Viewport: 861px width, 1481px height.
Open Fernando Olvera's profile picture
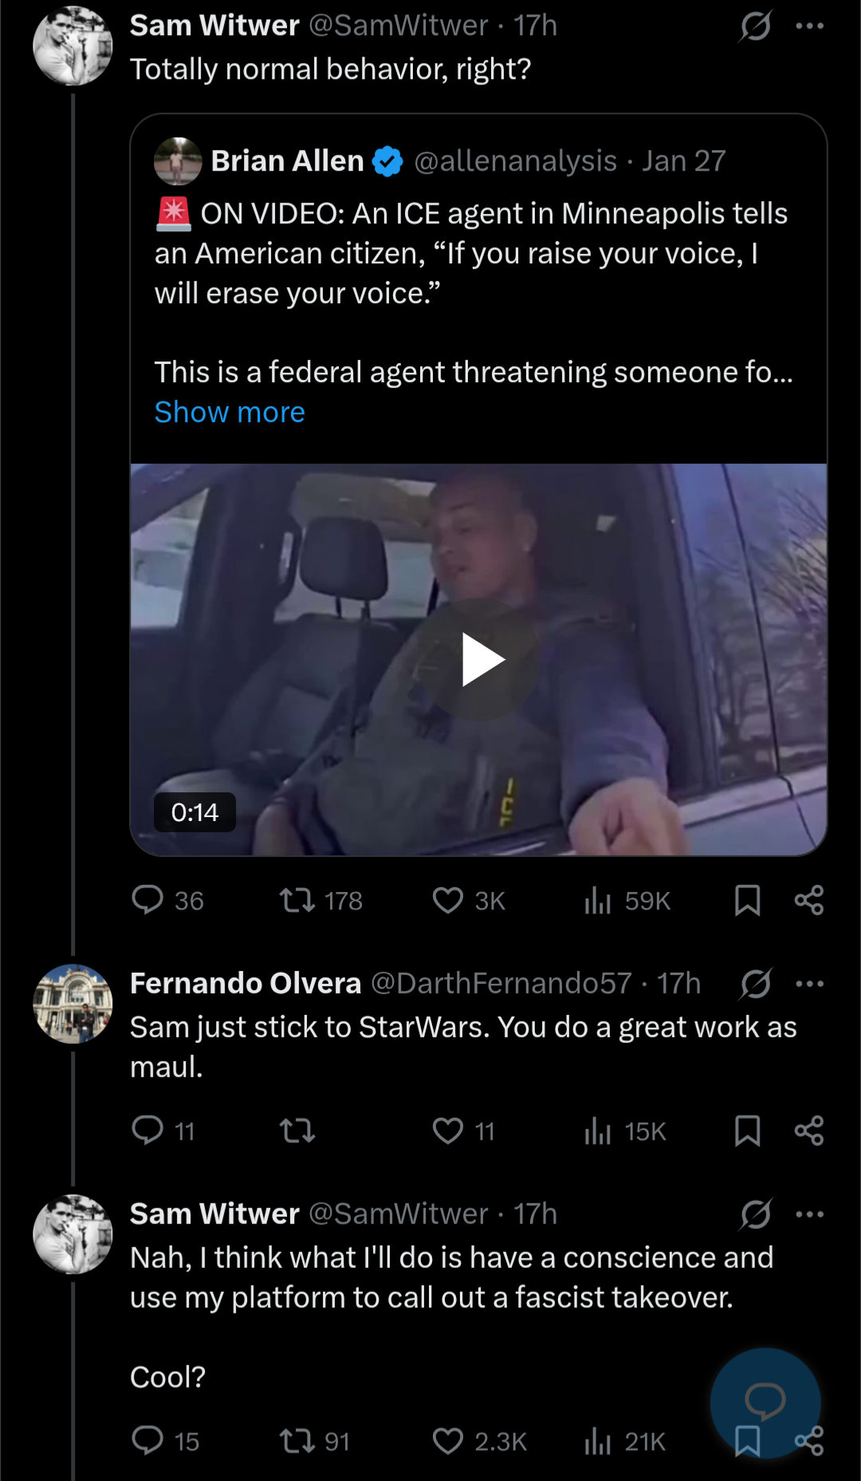point(73,1004)
